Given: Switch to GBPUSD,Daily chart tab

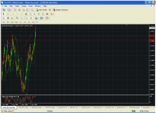Looking at the screenshot, I should point(37,107).
